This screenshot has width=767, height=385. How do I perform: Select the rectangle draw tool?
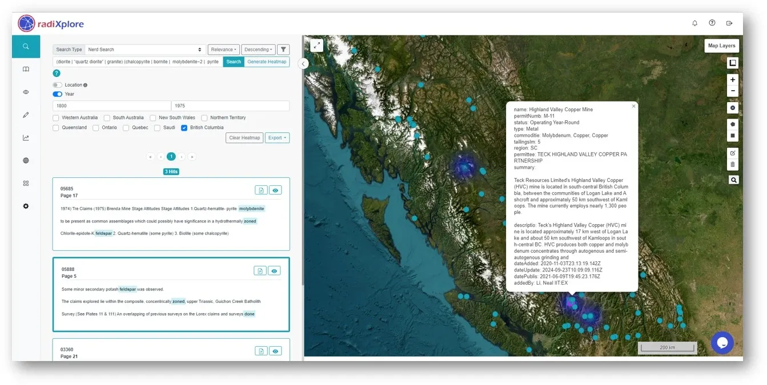point(733,136)
